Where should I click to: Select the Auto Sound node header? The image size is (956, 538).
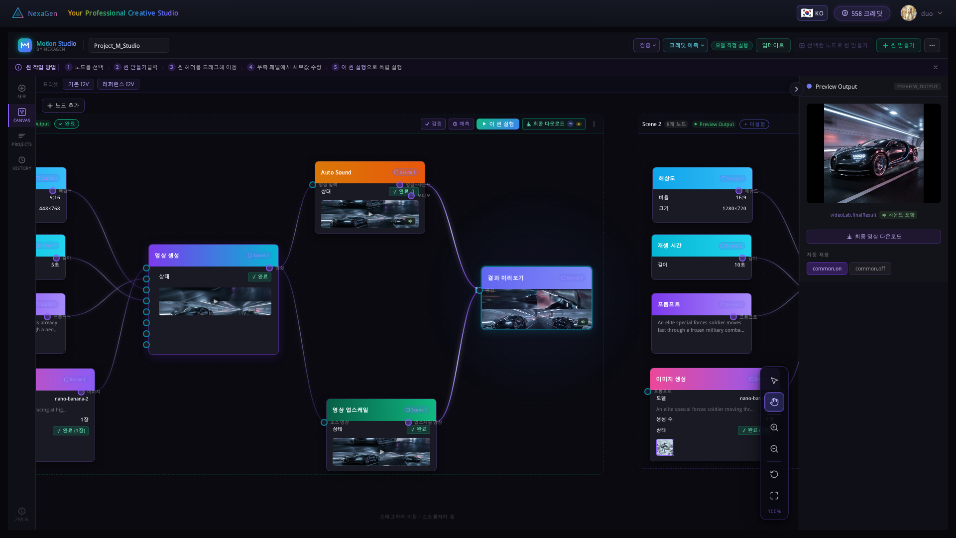[x=370, y=172]
